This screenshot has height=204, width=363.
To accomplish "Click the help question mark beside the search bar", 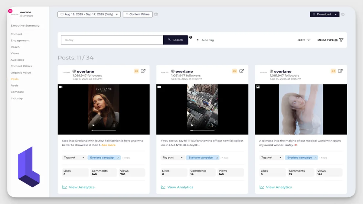I will [x=190, y=37].
